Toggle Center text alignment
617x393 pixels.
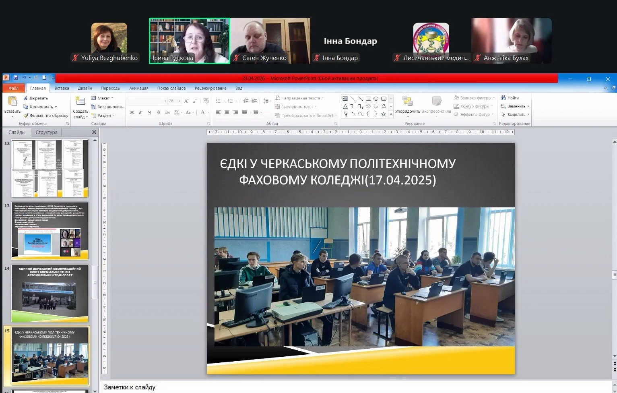tap(227, 112)
